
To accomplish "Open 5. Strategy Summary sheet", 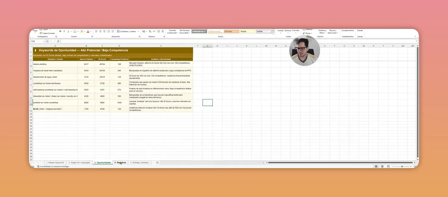I will tap(140, 163).
